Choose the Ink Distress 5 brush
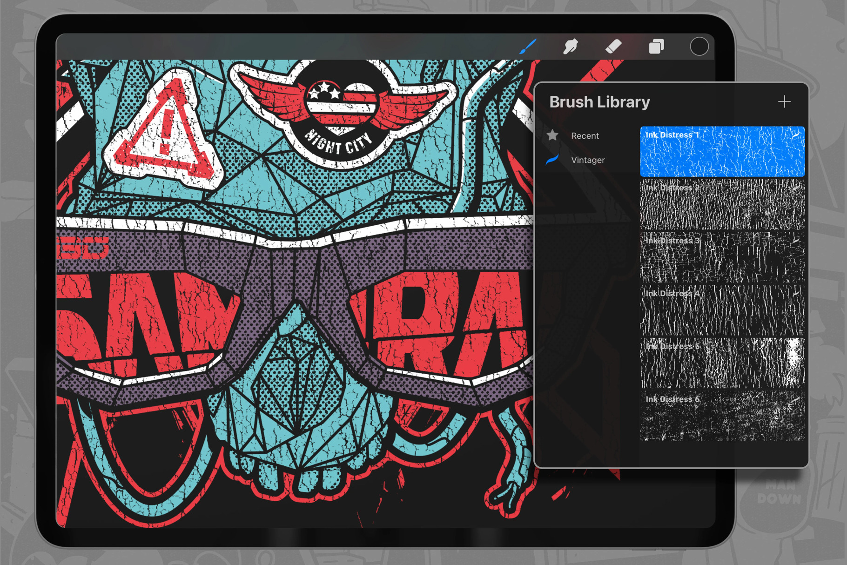The image size is (847, 565). (x=722, y=363)
